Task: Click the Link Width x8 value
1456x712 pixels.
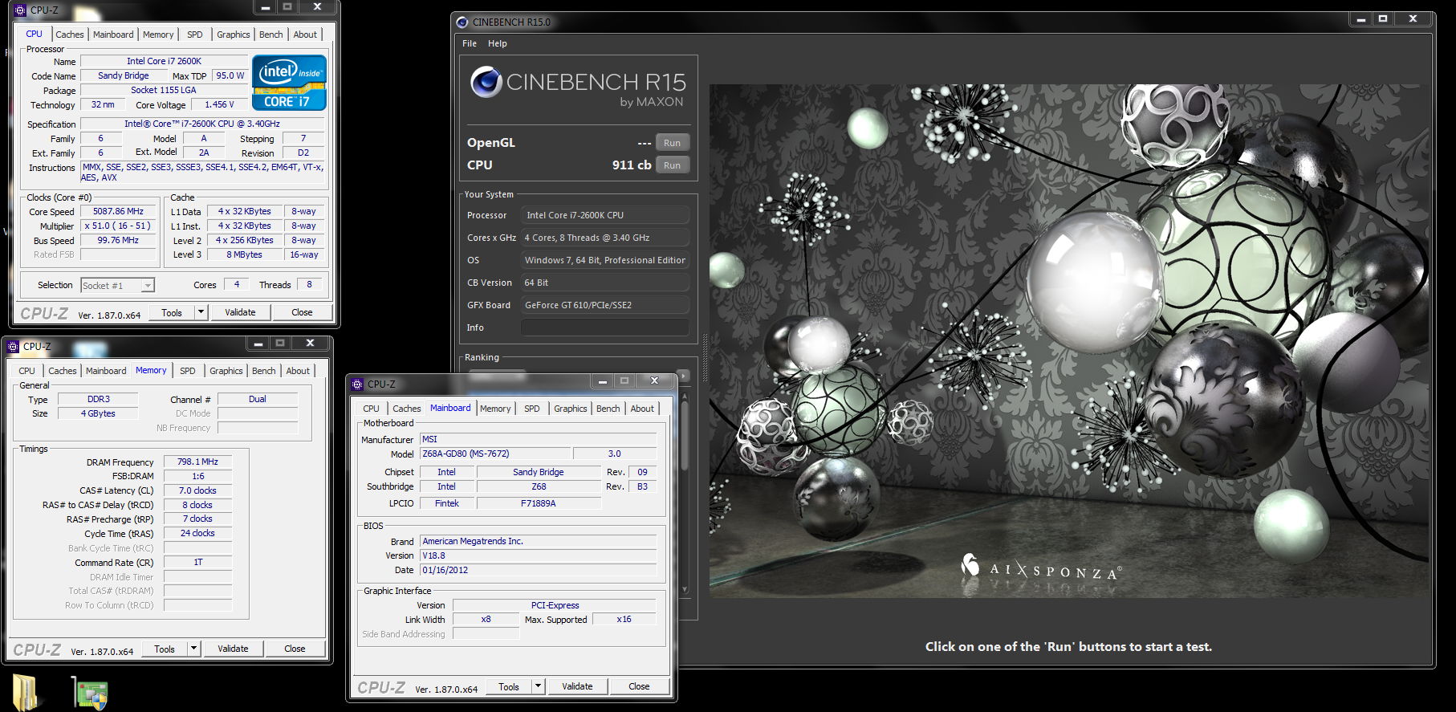Action: pyautogui.click(x=486, y=620)
